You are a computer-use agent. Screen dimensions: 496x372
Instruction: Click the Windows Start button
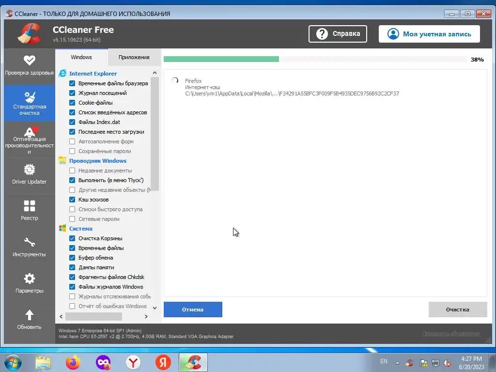pyautogui.click(x=13, y=362)
